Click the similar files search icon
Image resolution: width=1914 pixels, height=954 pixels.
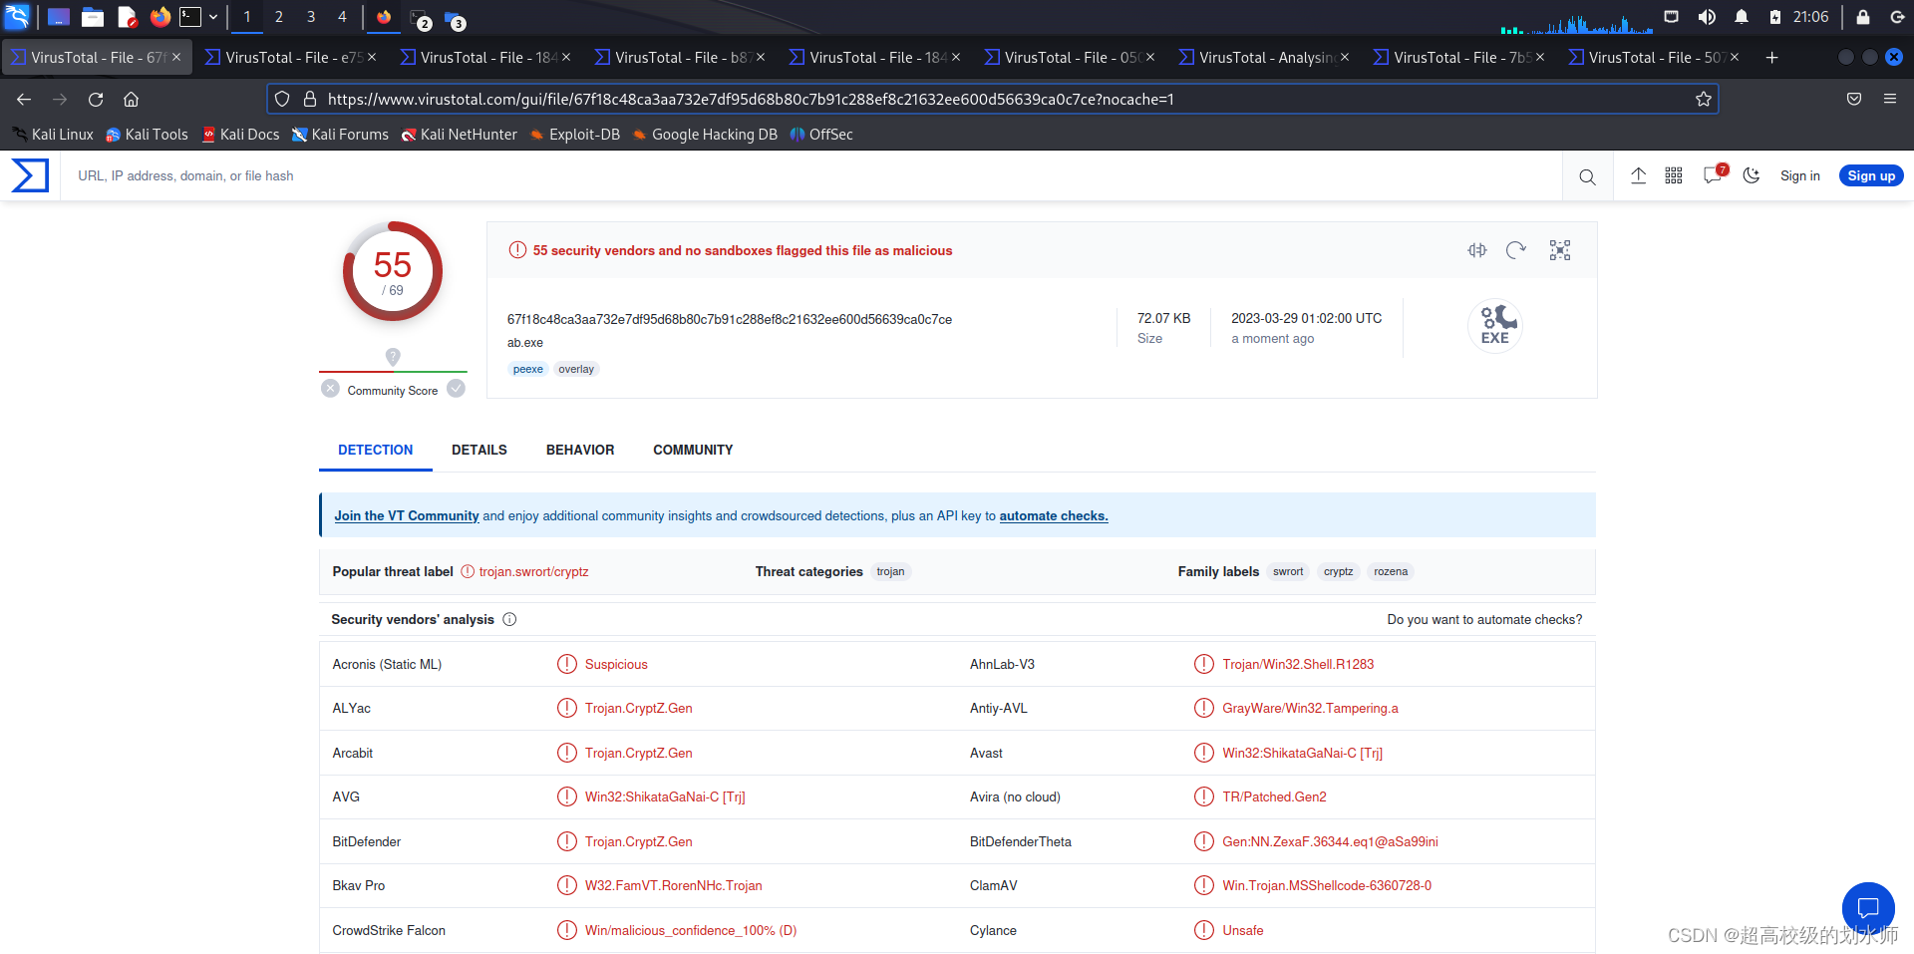1476,250
